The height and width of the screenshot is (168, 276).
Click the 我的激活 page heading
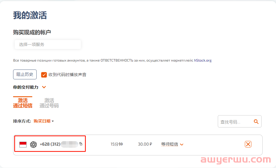click(30, 15)
